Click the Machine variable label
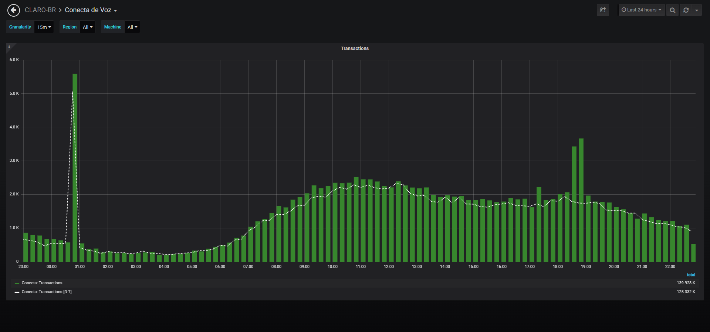 pos(113,27)
